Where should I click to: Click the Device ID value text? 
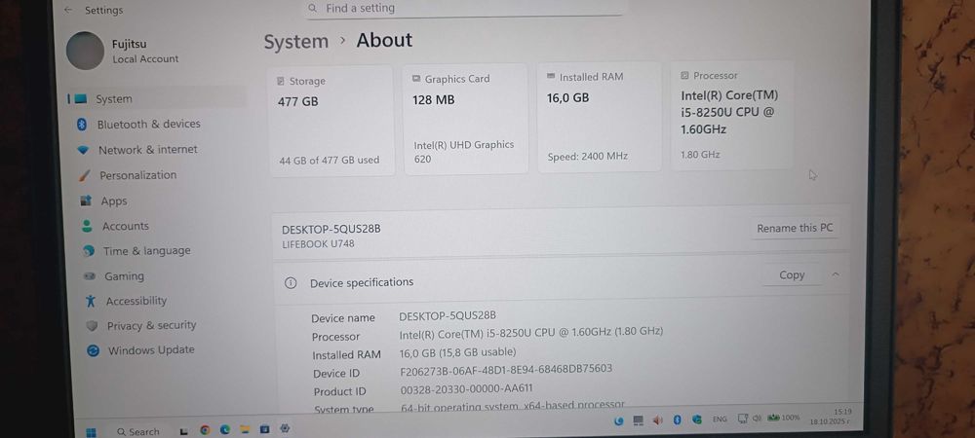tap(506, 369)
